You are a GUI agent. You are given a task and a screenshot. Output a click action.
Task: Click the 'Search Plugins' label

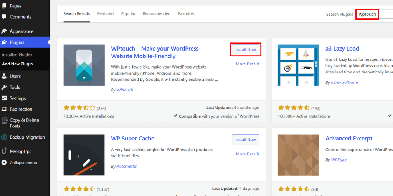click(x=340, y=14)
